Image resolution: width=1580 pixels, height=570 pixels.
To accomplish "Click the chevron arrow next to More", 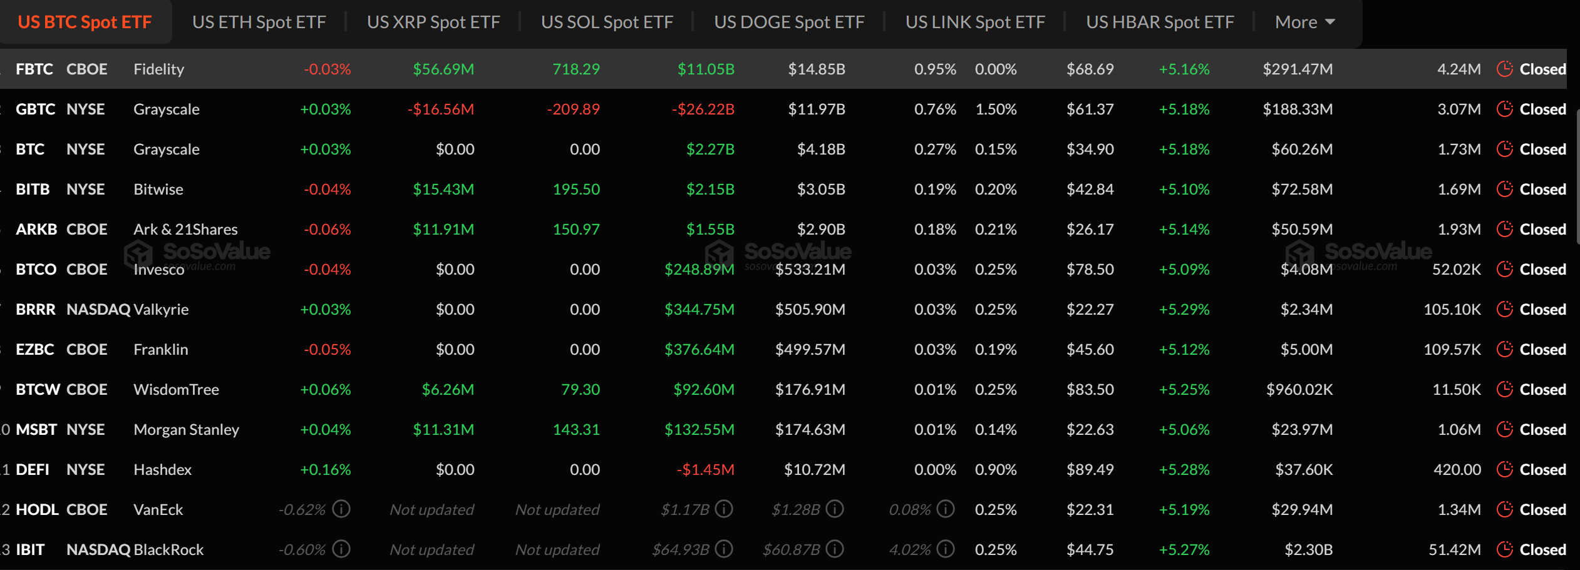I will coord(1331,21).
